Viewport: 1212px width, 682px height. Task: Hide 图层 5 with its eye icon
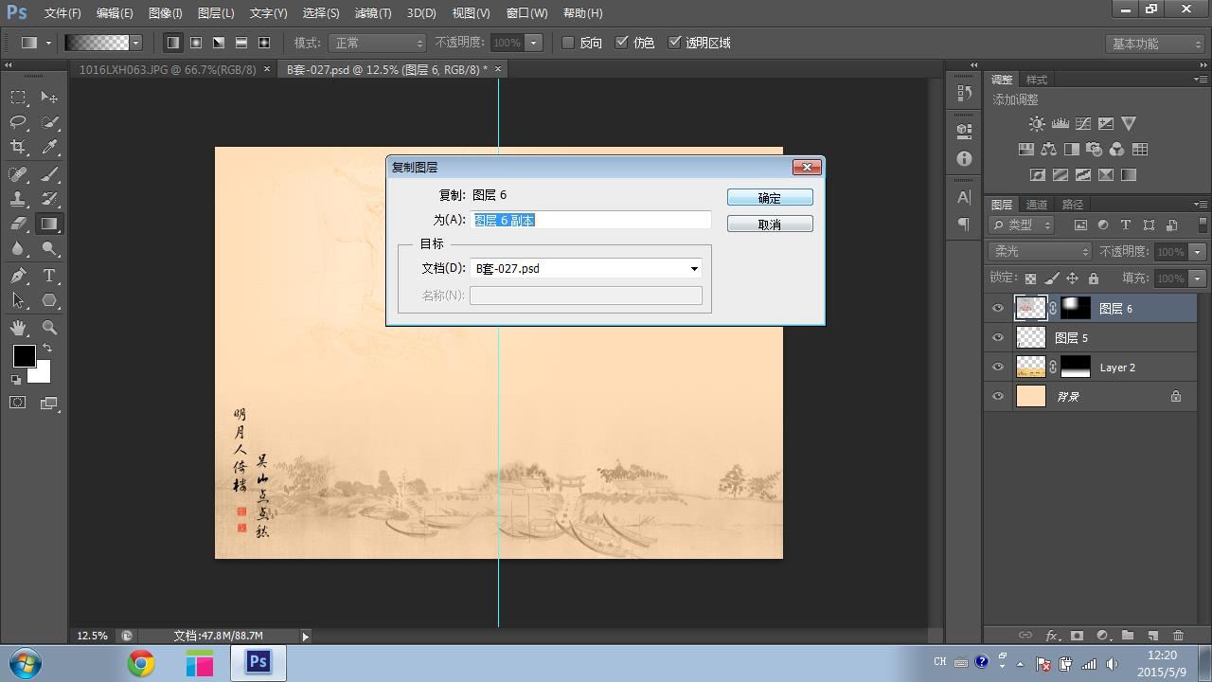pyautogui.click(x=998, y=338)
